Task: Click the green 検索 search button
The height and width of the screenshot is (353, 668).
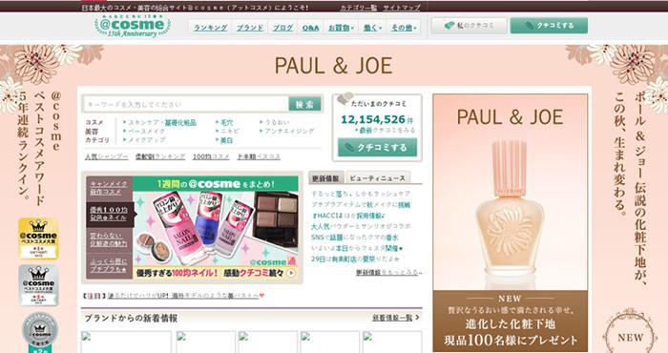Action: click(x=305, y=104)
